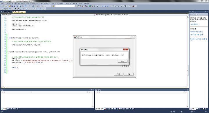Click the Open File folder icon in toolbar
Image resolution: width=209 pixels, height=113 pixels.
tap(10, 6)
